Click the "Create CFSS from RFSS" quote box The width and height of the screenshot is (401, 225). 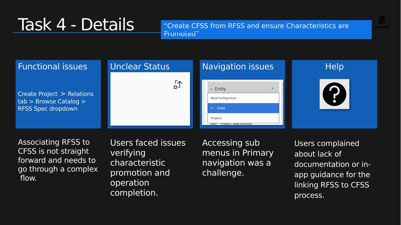click(266, 30)
